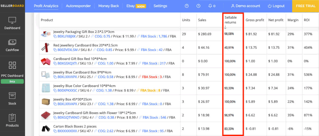The height and width of the screenshot is (136, 319).
Task: Switch to Money Back tab
Action: click(109, 6)
